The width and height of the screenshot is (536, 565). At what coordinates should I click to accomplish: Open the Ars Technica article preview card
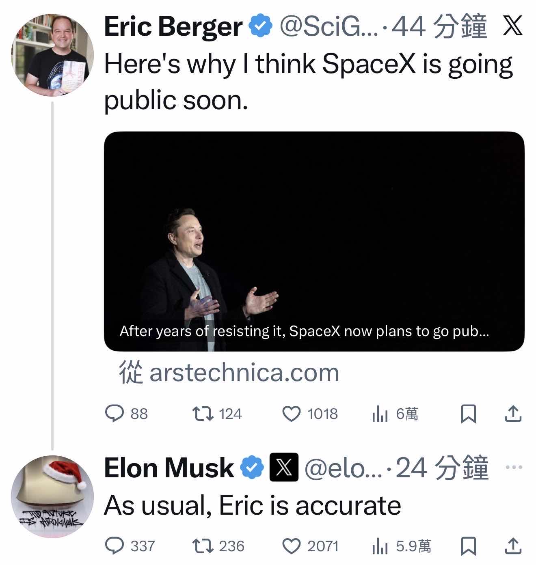pyautogui.click(x=314, y=241)
